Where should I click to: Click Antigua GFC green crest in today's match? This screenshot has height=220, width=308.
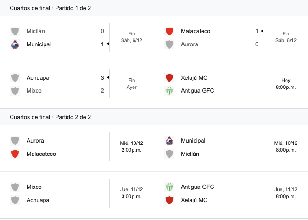tap(169, 91)
